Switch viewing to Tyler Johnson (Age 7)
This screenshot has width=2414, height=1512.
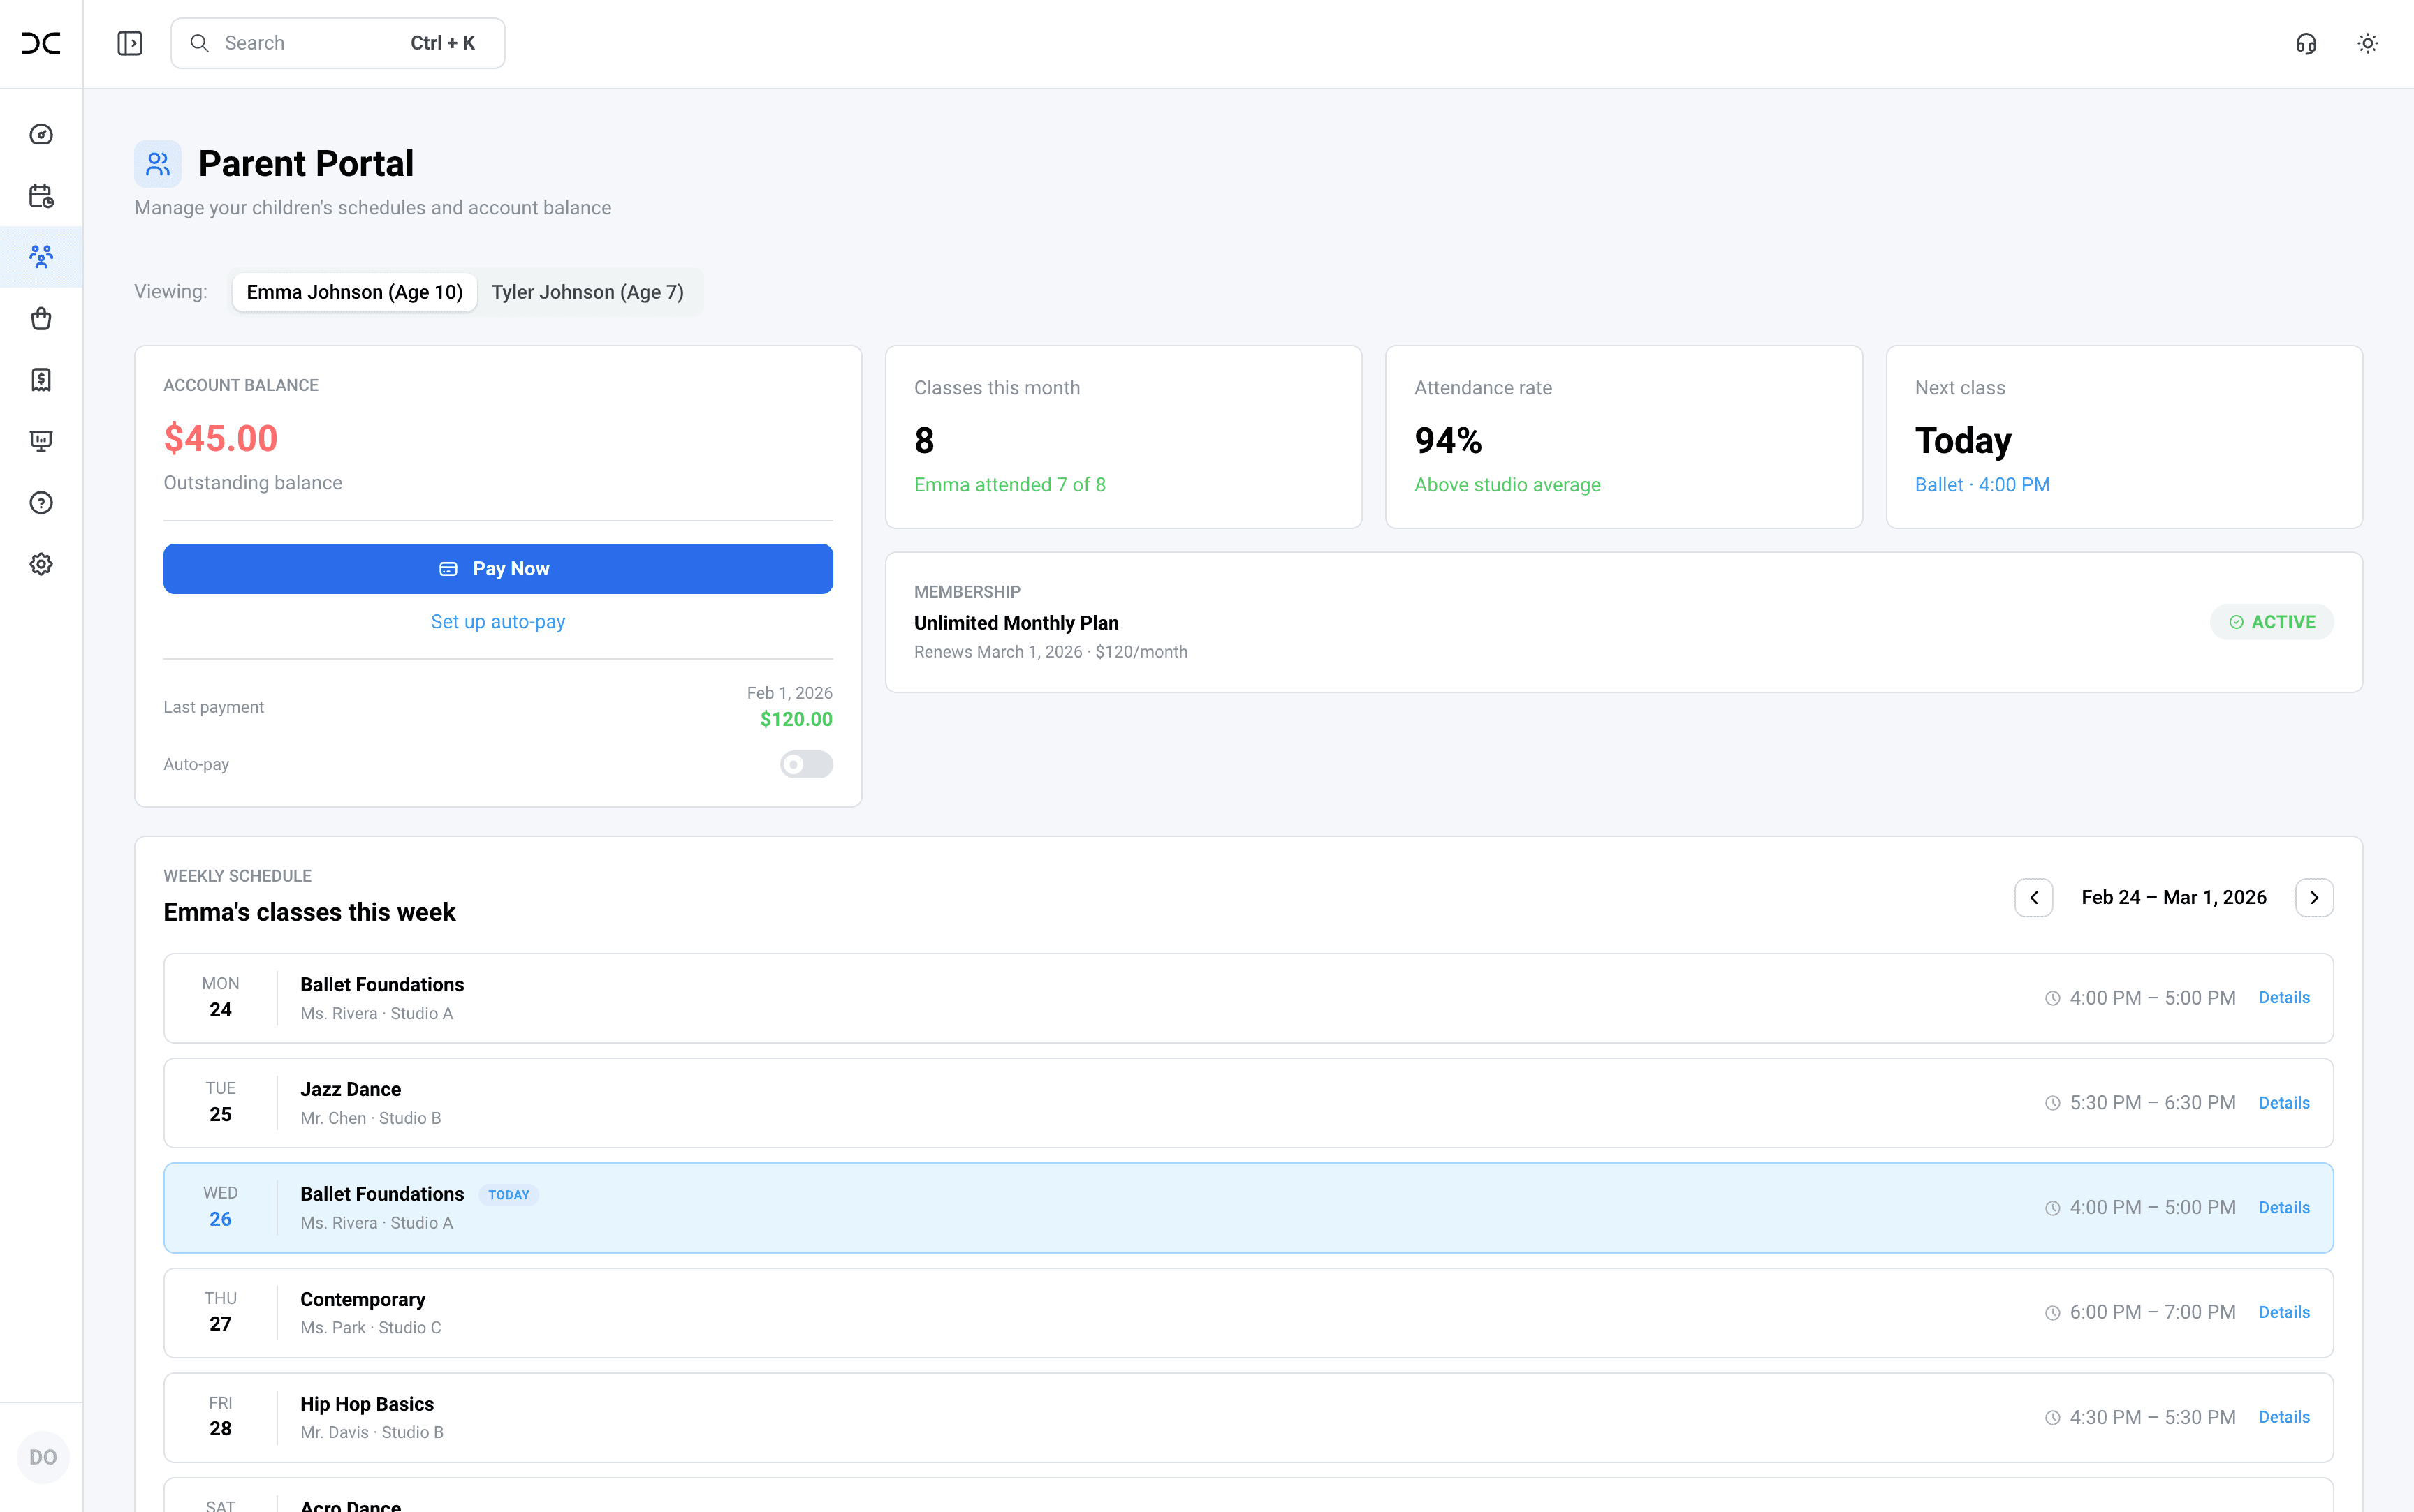tap(588, 292)
